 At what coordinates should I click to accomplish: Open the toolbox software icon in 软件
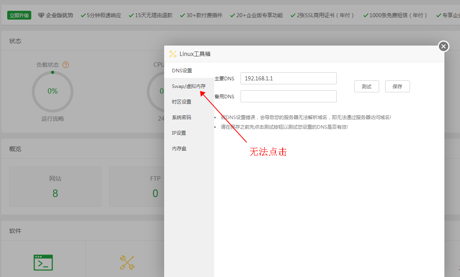pyautogui.click(x=127, y=262)
